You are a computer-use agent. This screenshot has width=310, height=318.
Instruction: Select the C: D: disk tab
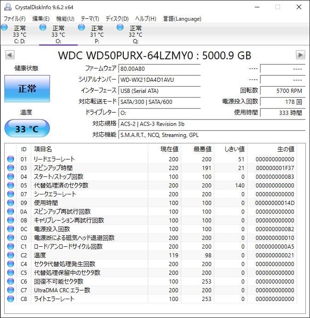[20, 34]
